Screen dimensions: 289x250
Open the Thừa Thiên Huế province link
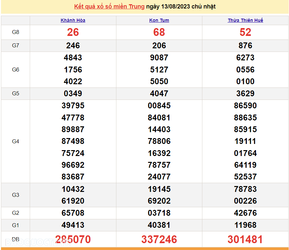tap(245, 20)
